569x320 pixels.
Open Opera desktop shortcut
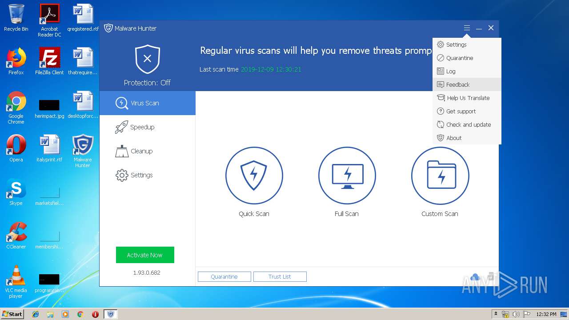[16, 148]
